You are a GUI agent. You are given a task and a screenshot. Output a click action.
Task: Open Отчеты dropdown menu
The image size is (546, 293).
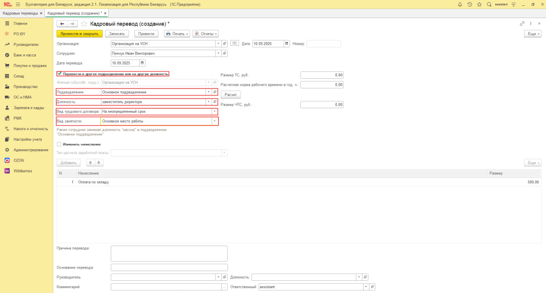tap(205, 34)
